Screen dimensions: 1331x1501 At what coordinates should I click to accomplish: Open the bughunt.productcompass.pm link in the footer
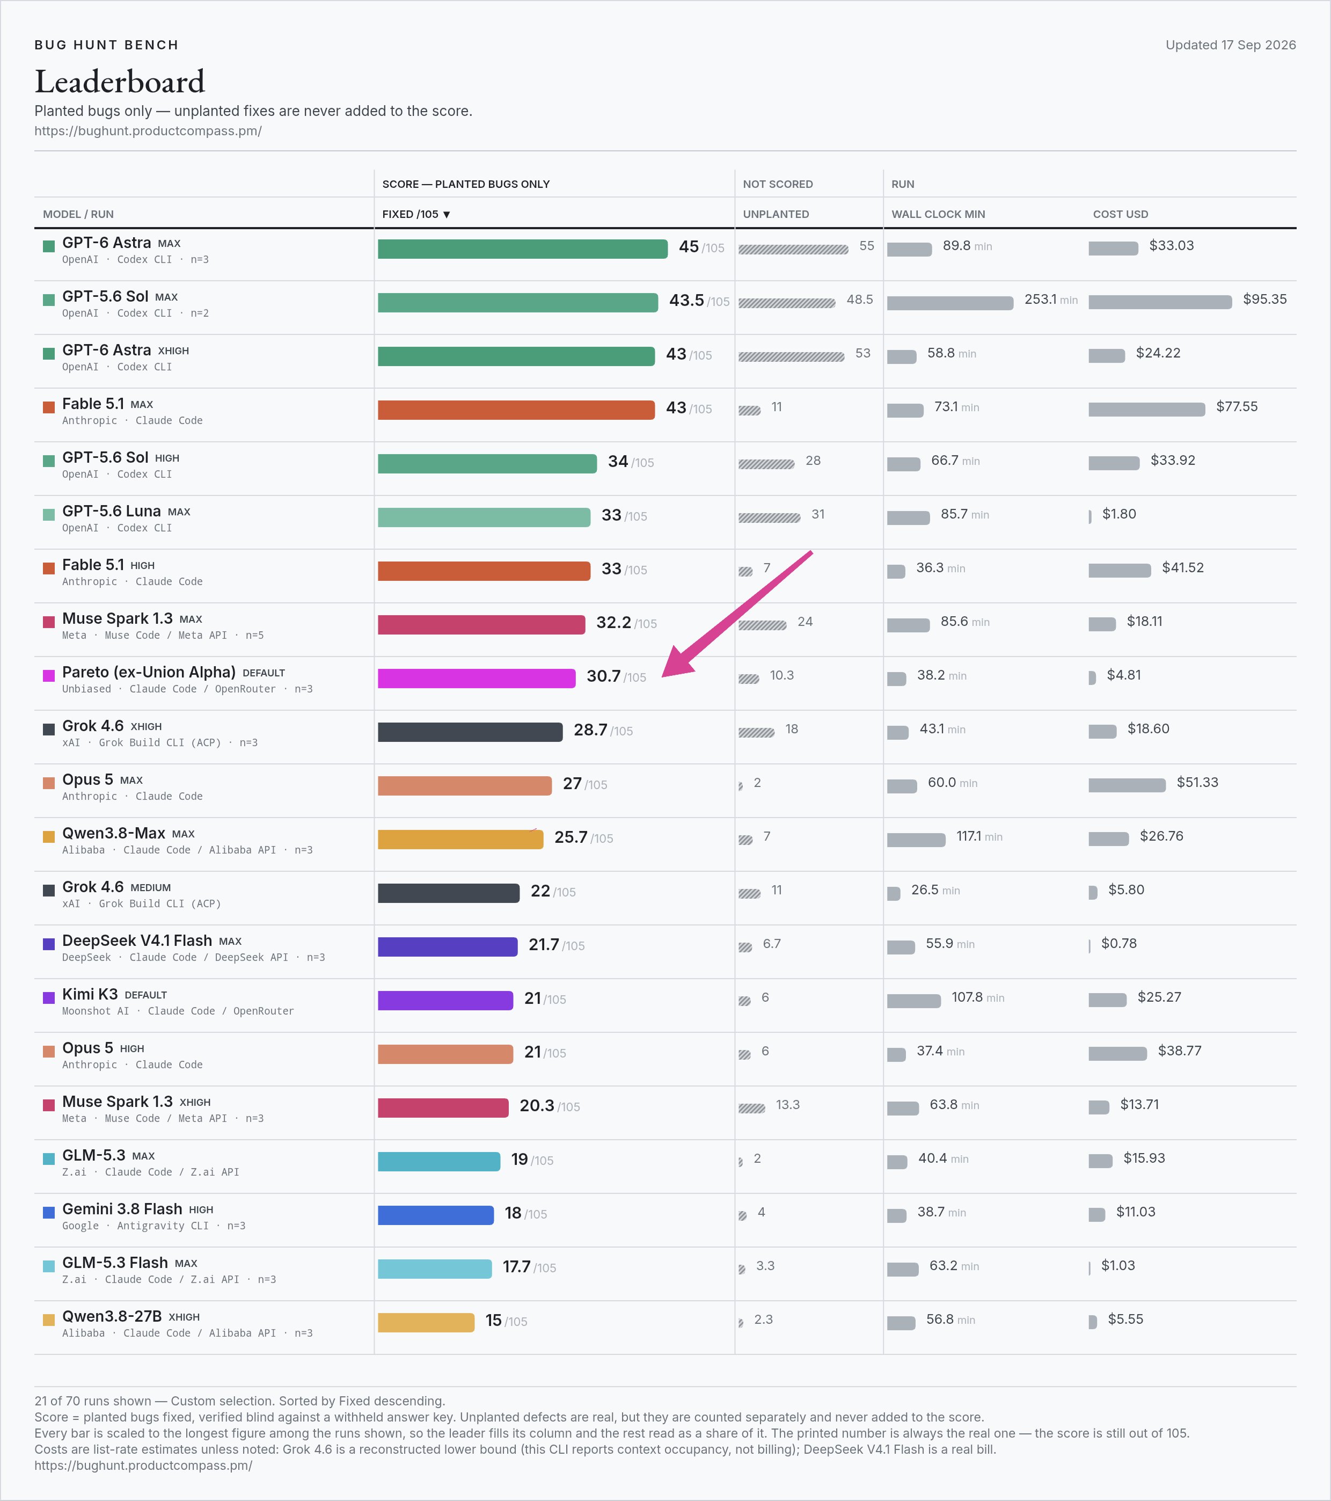[143, 1465]
